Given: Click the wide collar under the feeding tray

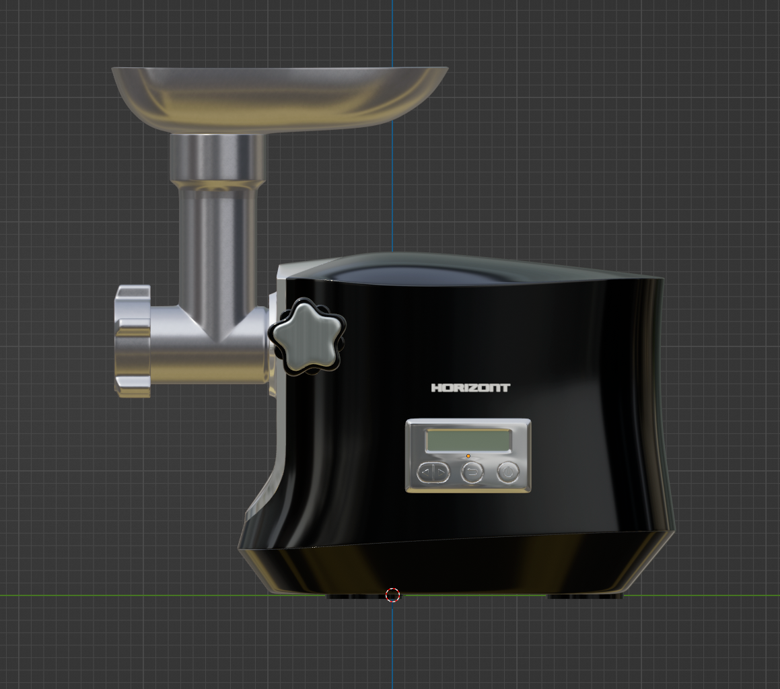Looking at the screenshot, I should pos(217,158).
